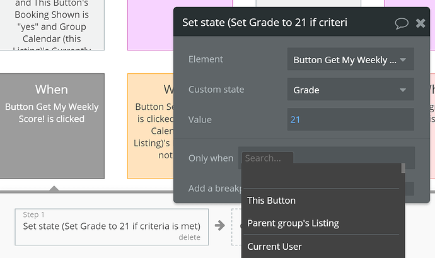The width and height of the screenshot is (435, 258).
Task: Click the arrow icon after Step 1
Action: coord(219,225)
